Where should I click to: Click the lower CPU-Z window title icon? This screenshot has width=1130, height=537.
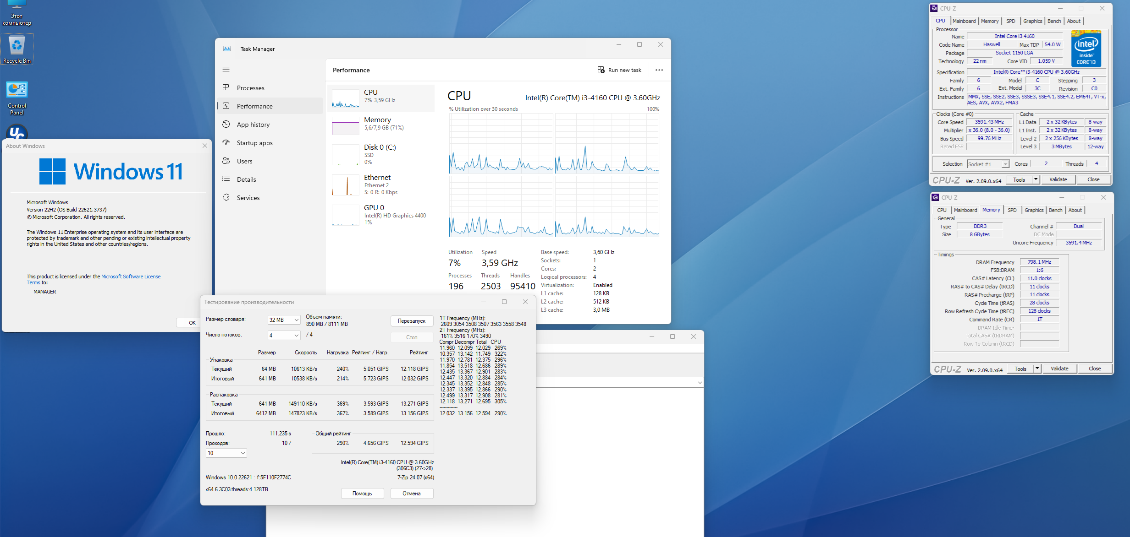[935, 197]
